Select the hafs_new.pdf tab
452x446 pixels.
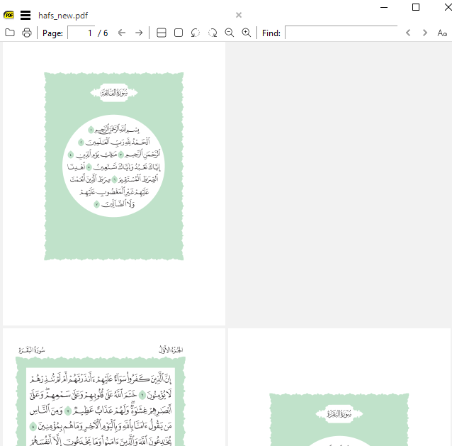(x=63, y=16)
